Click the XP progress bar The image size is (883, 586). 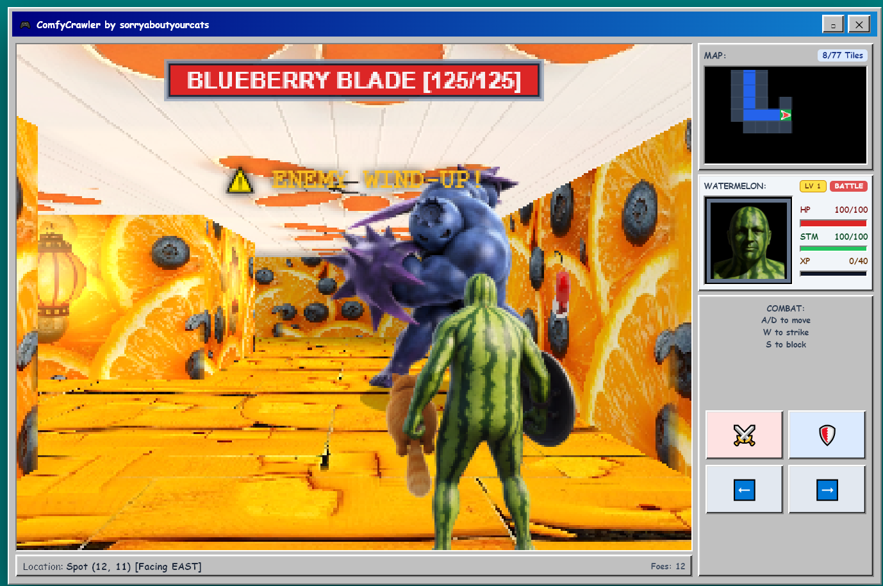tap(833, 273)
